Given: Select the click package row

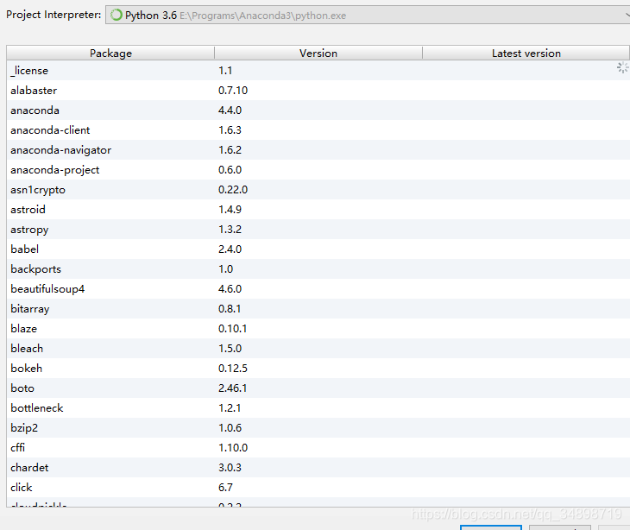Looking at the screenshot, I should pos(318,488).
